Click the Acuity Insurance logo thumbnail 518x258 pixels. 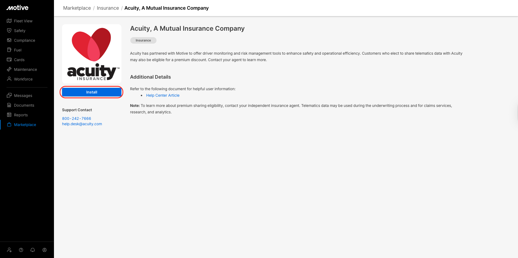point(92,54)
